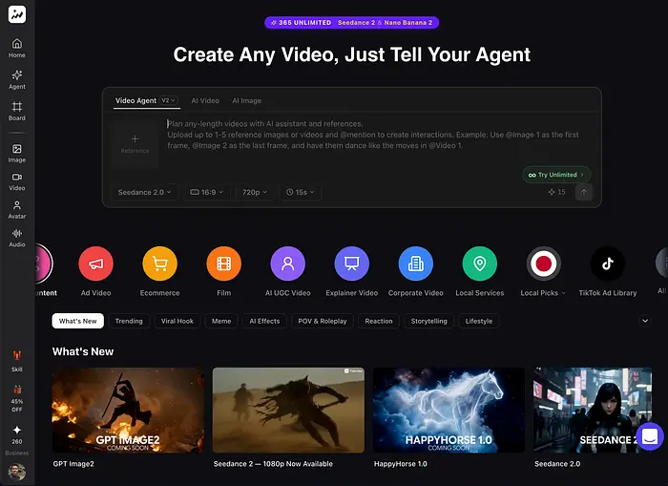Open the 720p resolution dropdown

click(256, 192)
